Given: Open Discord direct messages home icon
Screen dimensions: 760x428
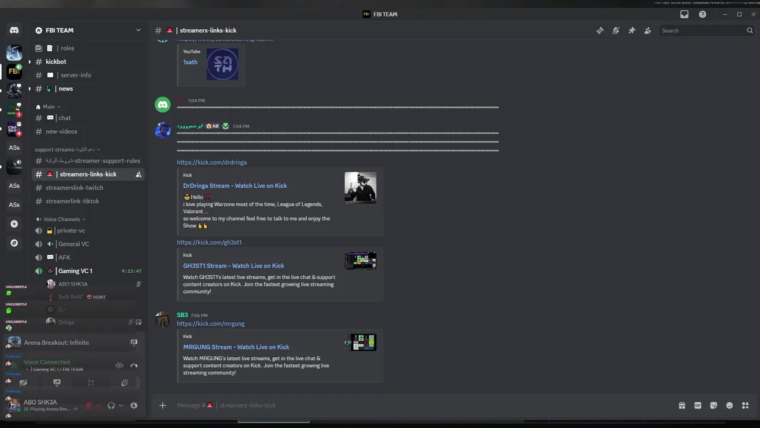Looking at the screenshot, I should [x=14, y=30].
